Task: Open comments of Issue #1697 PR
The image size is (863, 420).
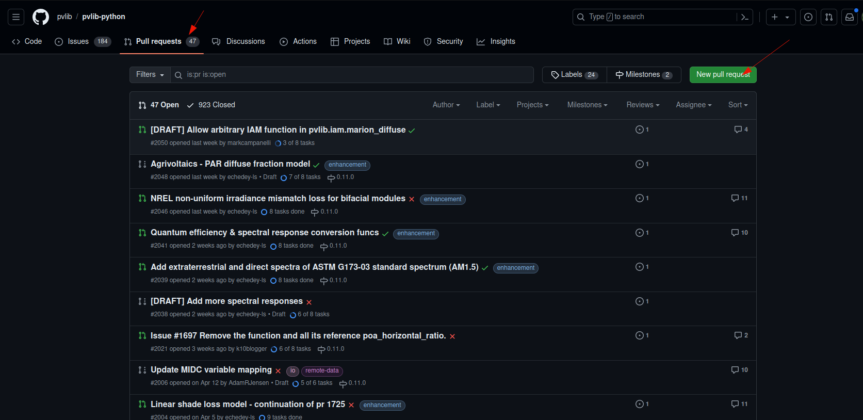Action: 741,335
